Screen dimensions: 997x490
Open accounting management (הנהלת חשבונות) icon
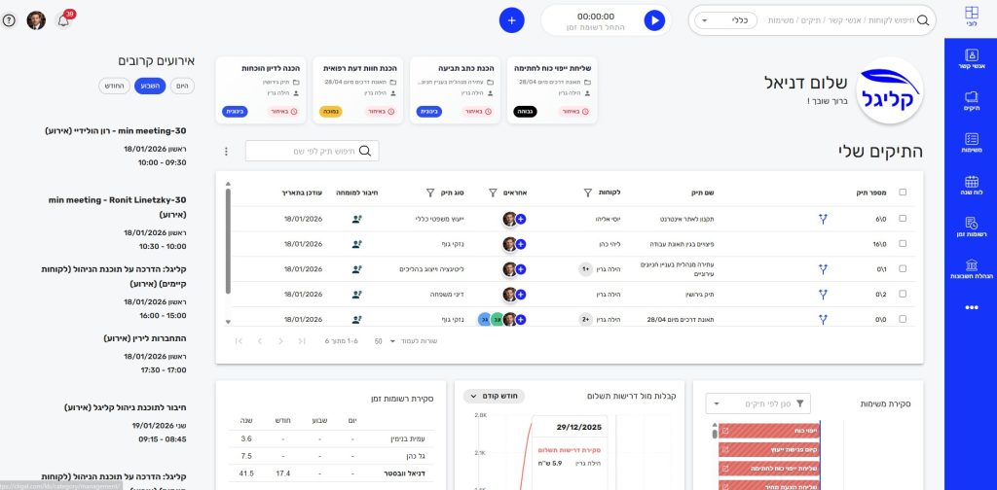970,269
